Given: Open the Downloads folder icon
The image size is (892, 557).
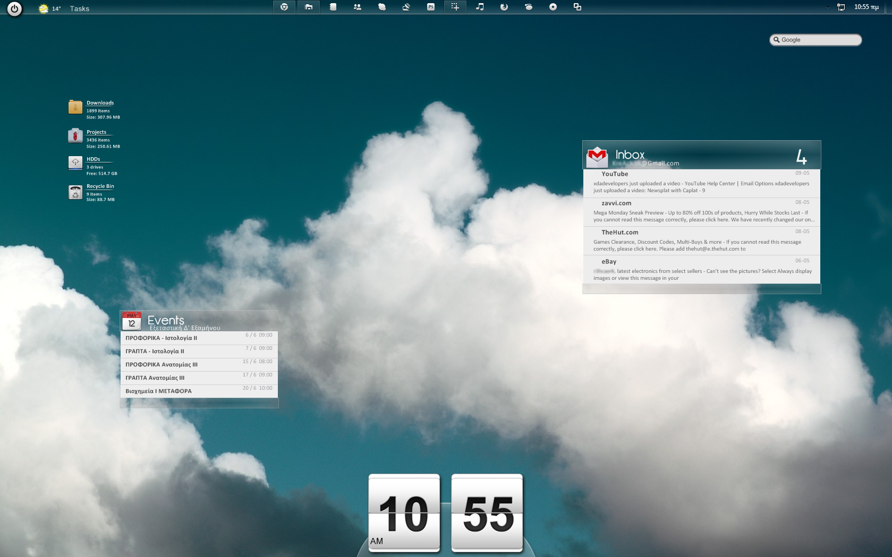Looking at the screenshot, I should [75, 107].
